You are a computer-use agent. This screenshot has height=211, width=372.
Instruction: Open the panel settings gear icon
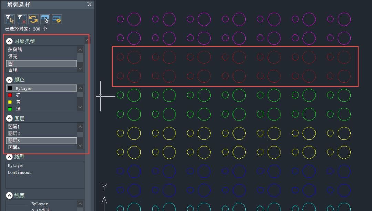coord(57,19)
